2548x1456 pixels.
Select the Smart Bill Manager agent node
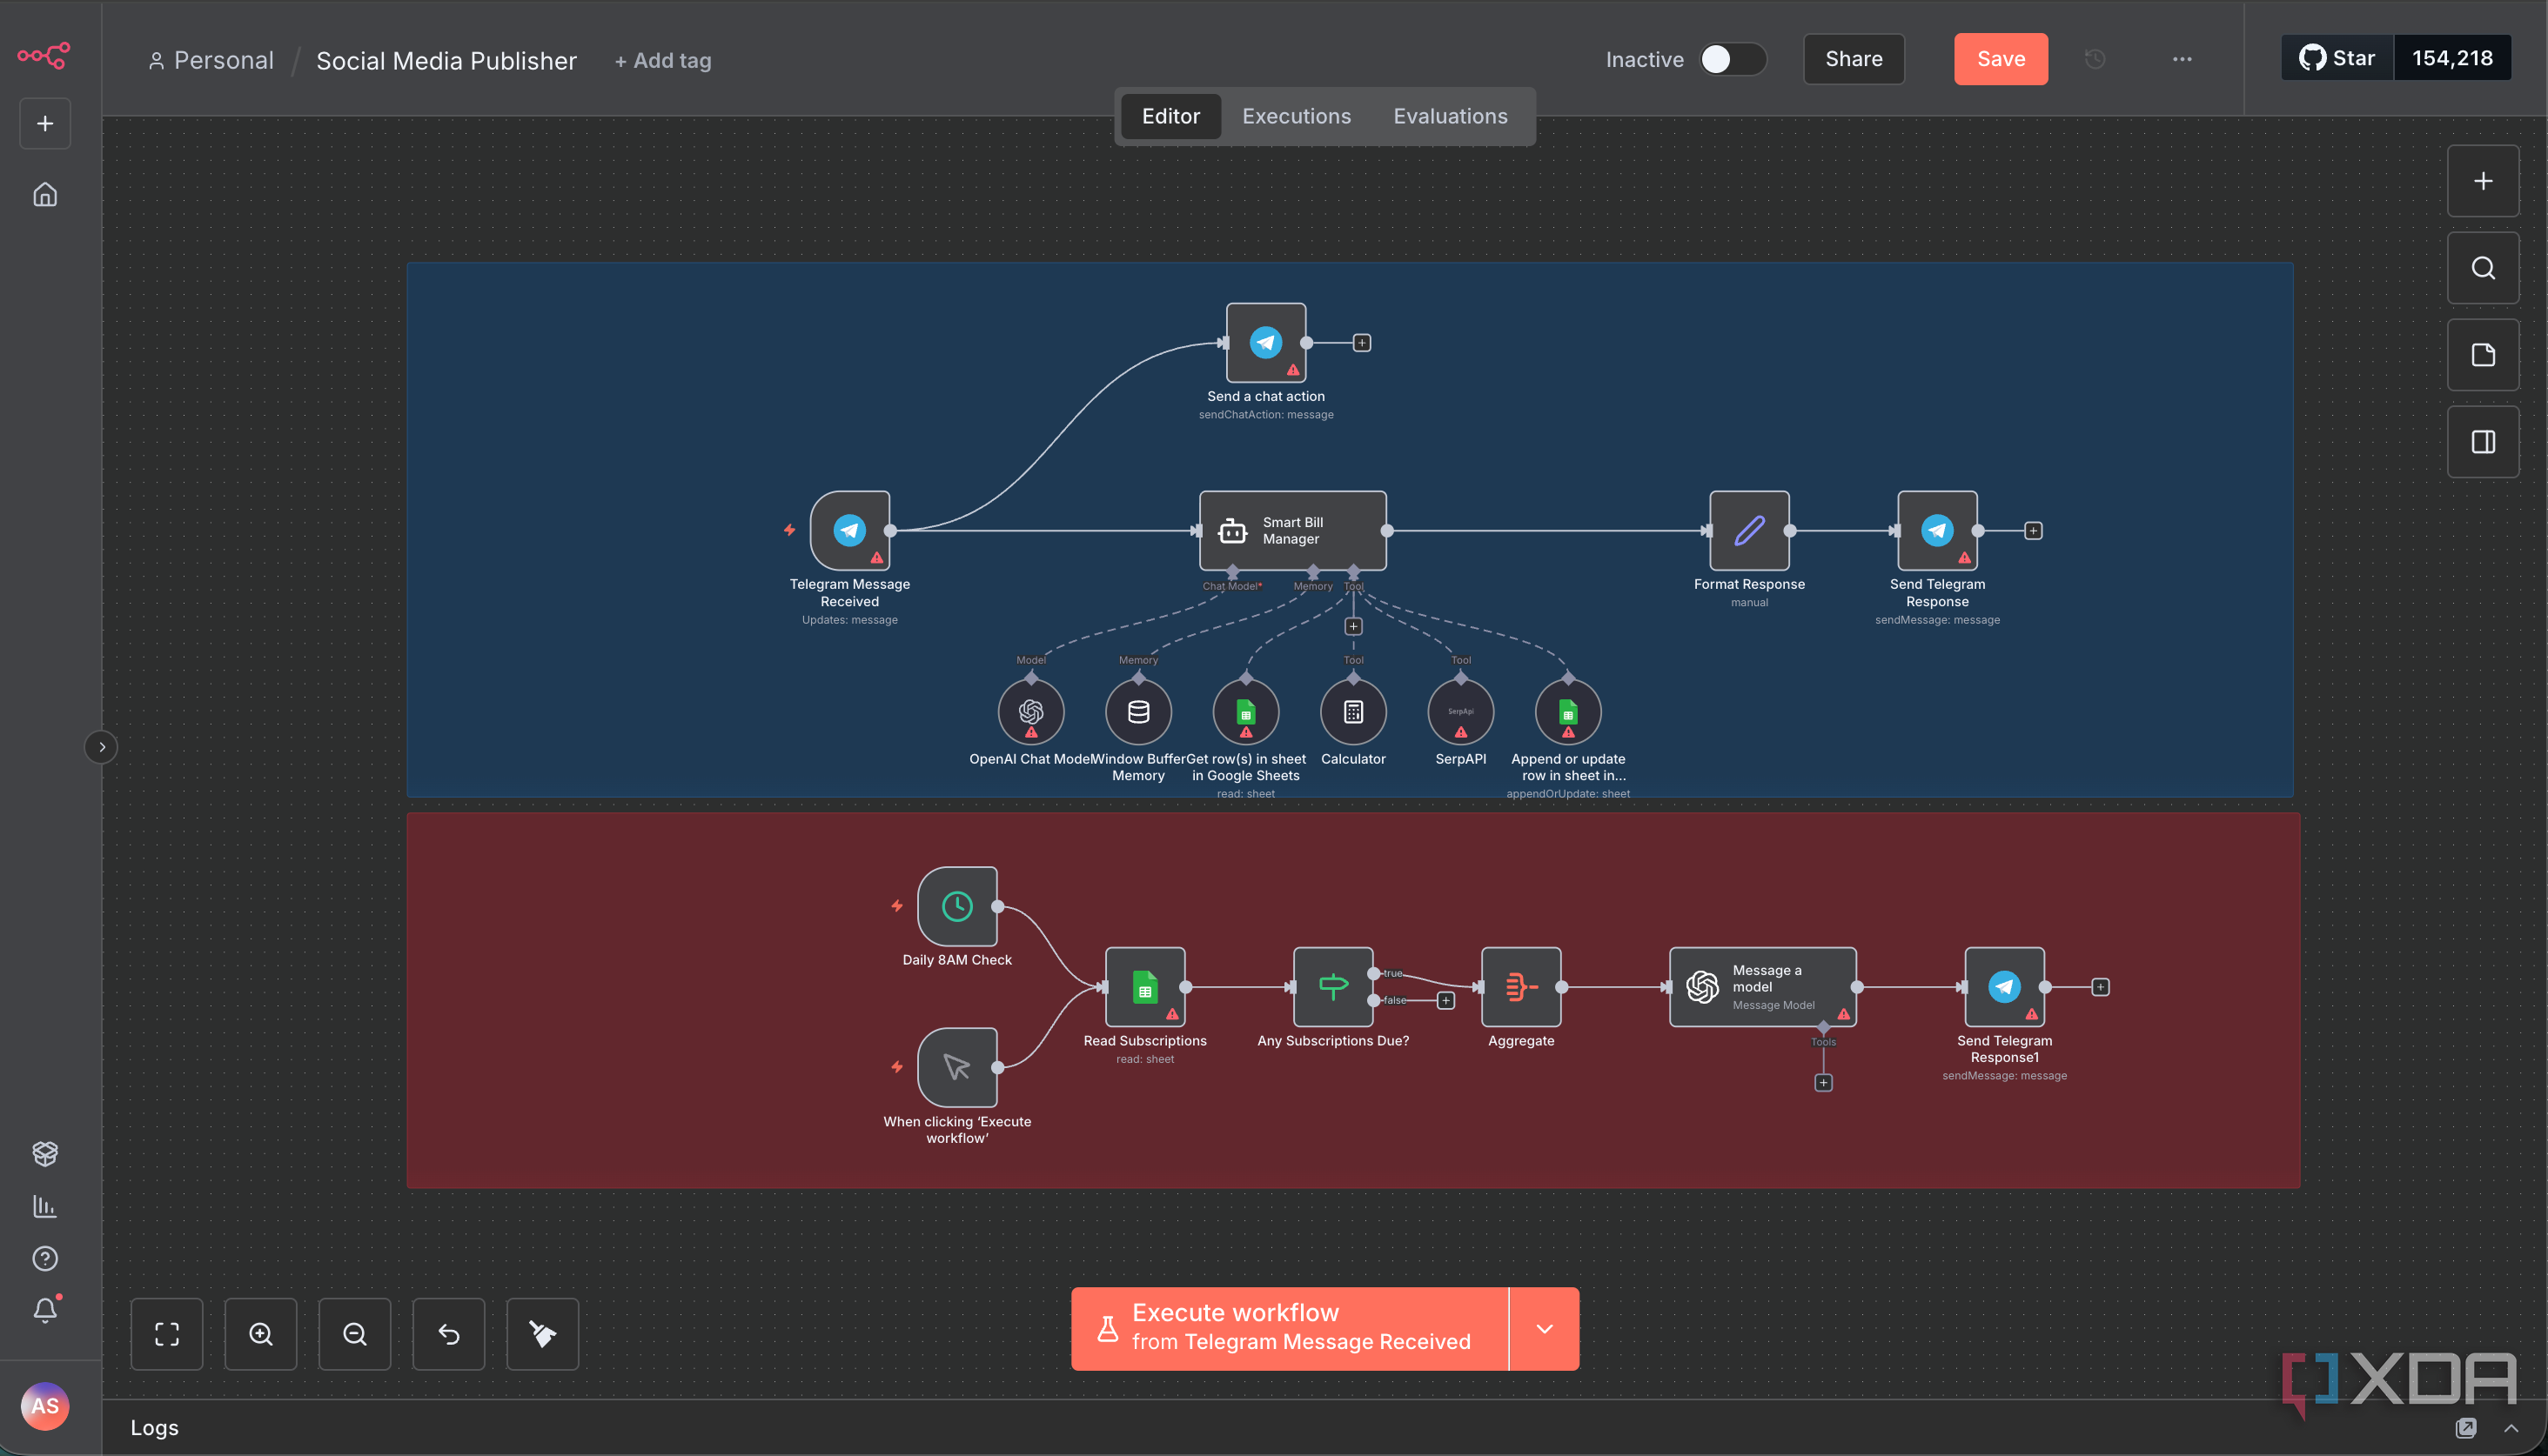[x=1292, y=530]
